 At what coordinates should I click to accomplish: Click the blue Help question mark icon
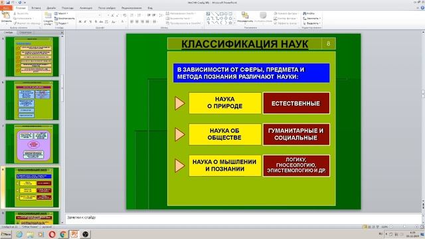(x=422, y=8)
